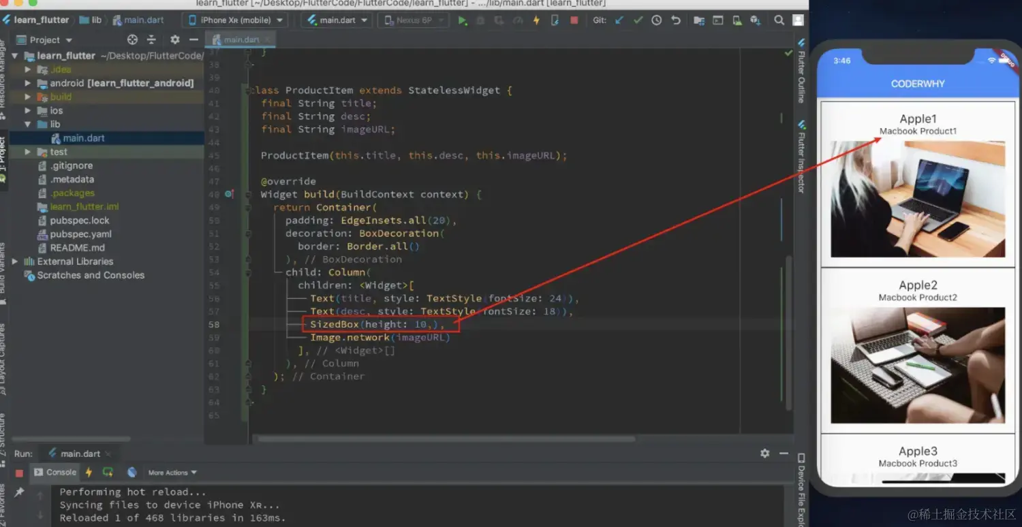Open Dart DevTools from Run panel
1022x527 pixels.
pyautogui.click(x=132, y=472)
